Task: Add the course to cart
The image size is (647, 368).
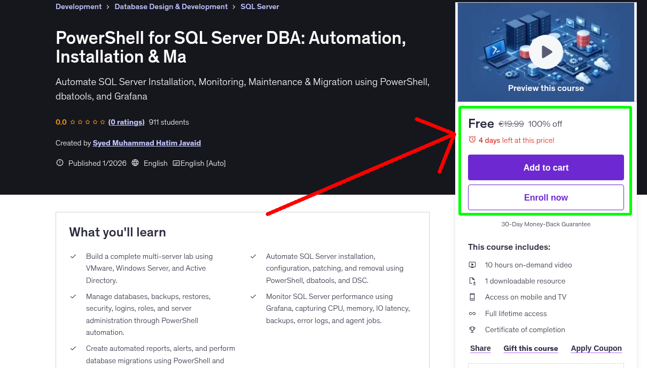Action: 545,167
